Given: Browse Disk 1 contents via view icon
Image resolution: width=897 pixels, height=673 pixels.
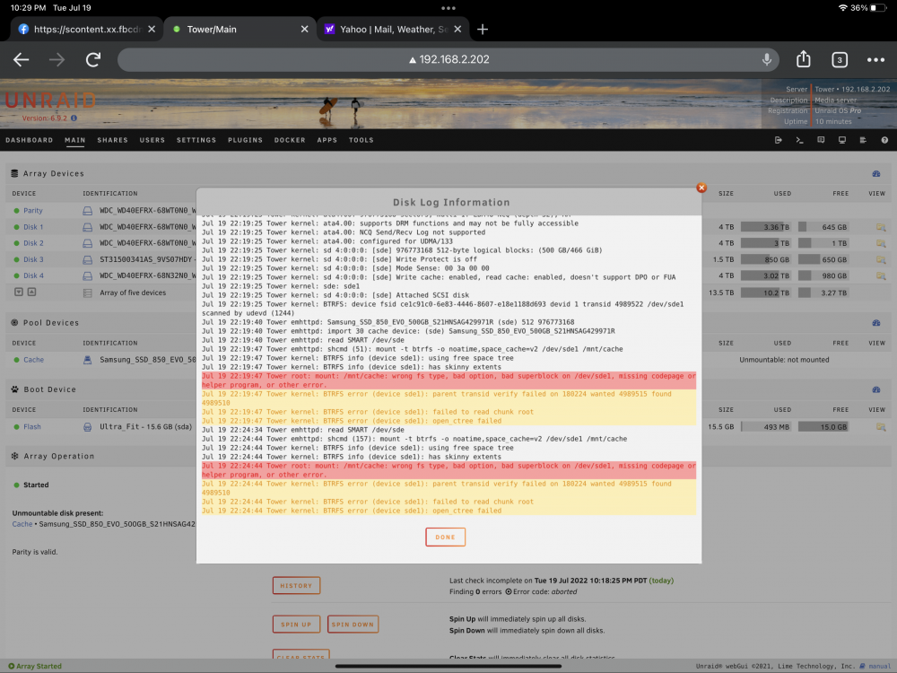Looking at the screenshot, I should coord(881,227).
